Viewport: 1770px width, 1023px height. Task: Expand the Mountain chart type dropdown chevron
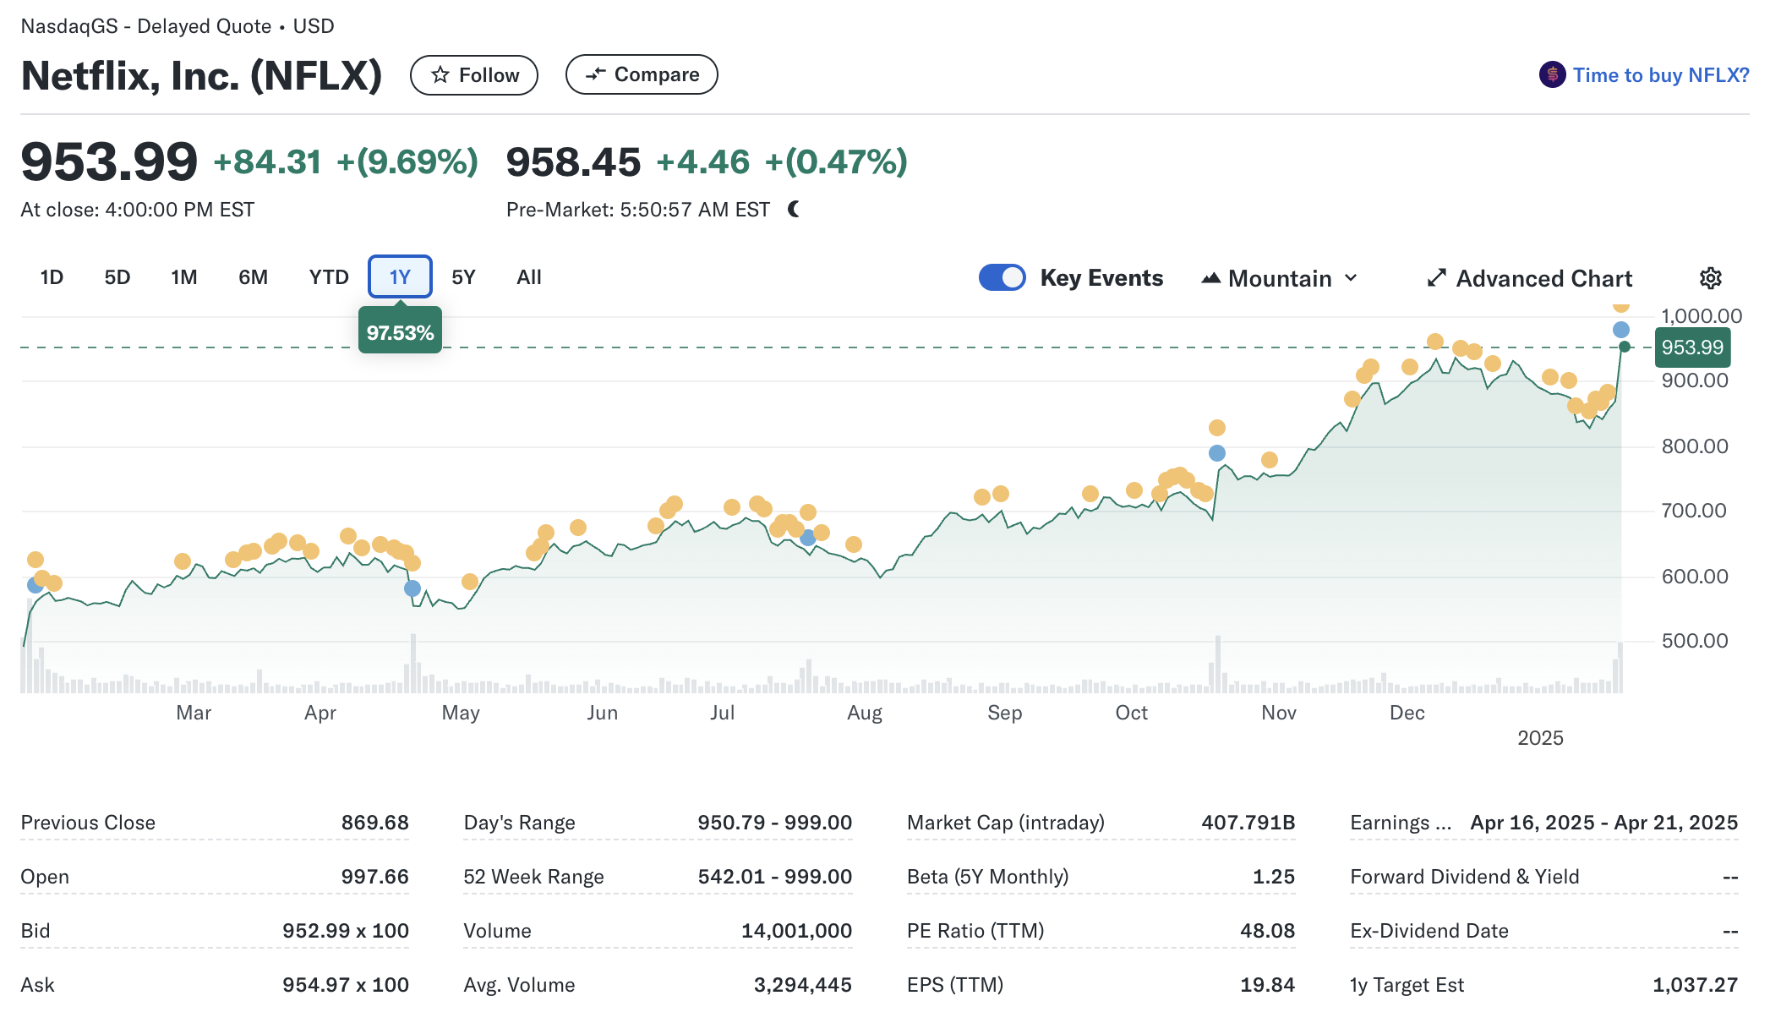[1351, 278]
